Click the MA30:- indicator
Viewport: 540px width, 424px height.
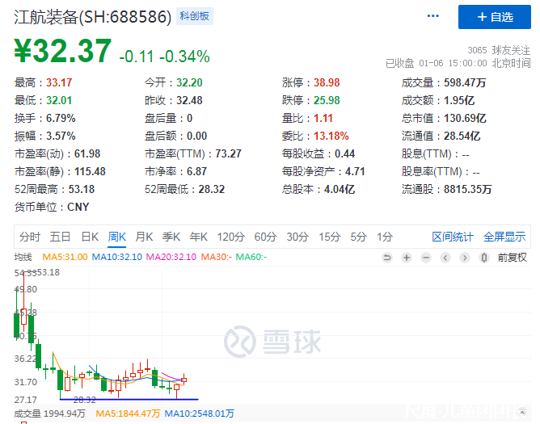click(x=217, y=257)
